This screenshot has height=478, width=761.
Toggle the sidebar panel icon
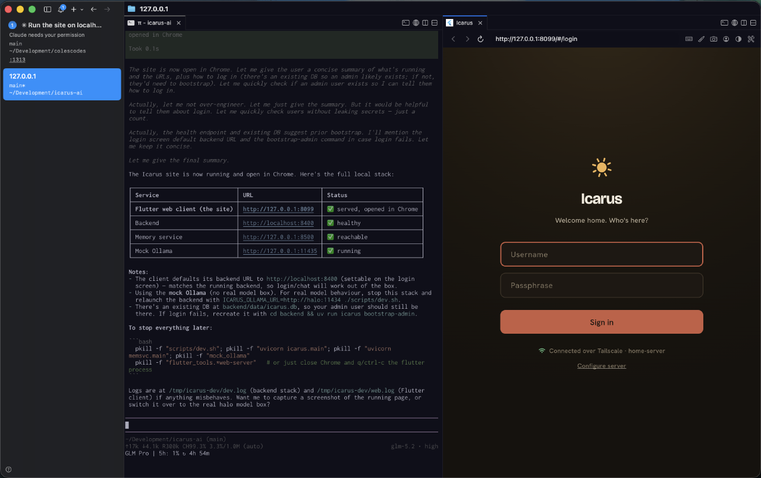[48, 10]
